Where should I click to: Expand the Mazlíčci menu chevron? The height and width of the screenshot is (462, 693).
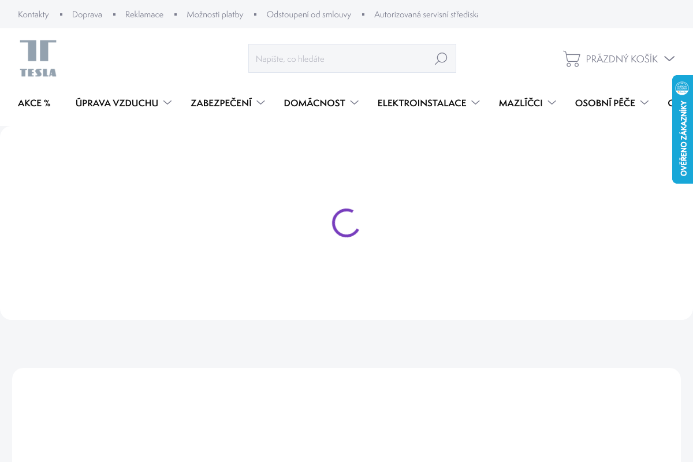click(x=552, y=103)
